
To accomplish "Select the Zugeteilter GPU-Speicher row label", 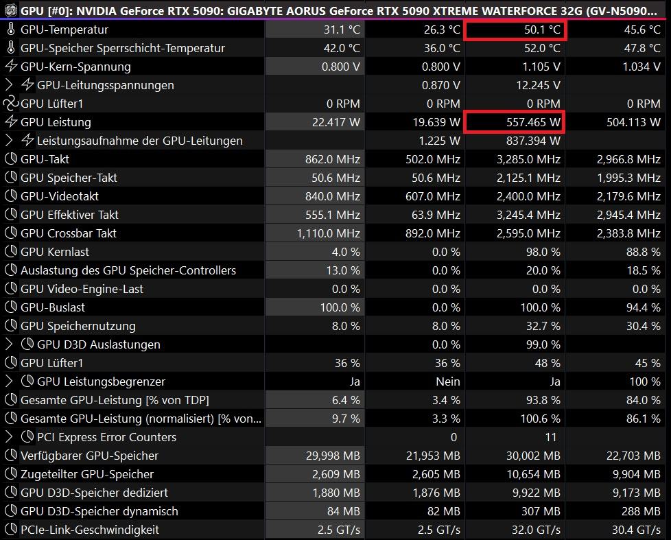I will pyautogui.click(x=87, y=474).
